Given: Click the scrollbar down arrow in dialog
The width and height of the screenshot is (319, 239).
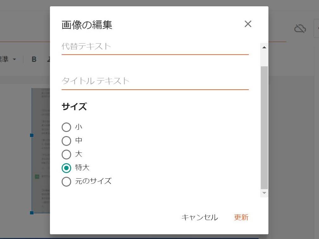Looking at the screenshot, I should 264,193.
